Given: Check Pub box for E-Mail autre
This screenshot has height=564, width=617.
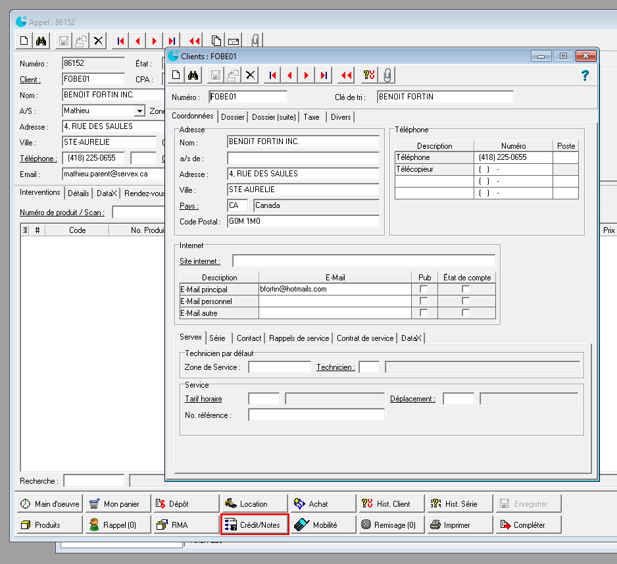Looking at the screenshot, I should (x=424, y=313).
